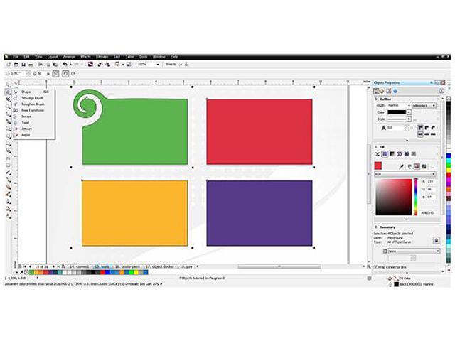Toggle the Wrap Connector Line checkbox

[x=377, y=265]
